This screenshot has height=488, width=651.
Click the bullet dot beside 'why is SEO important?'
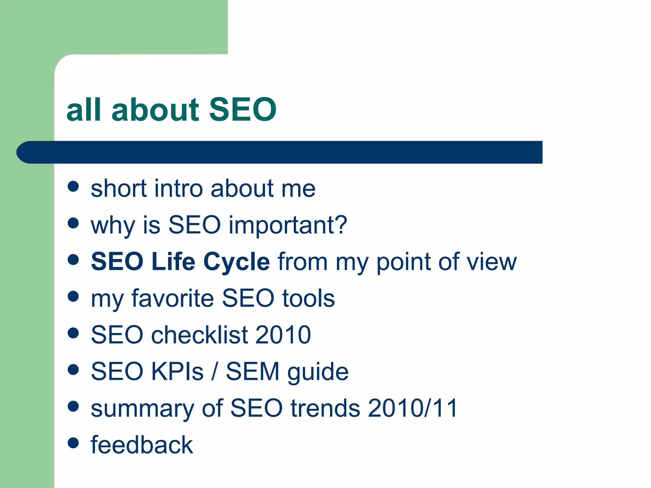pos(73,223)
